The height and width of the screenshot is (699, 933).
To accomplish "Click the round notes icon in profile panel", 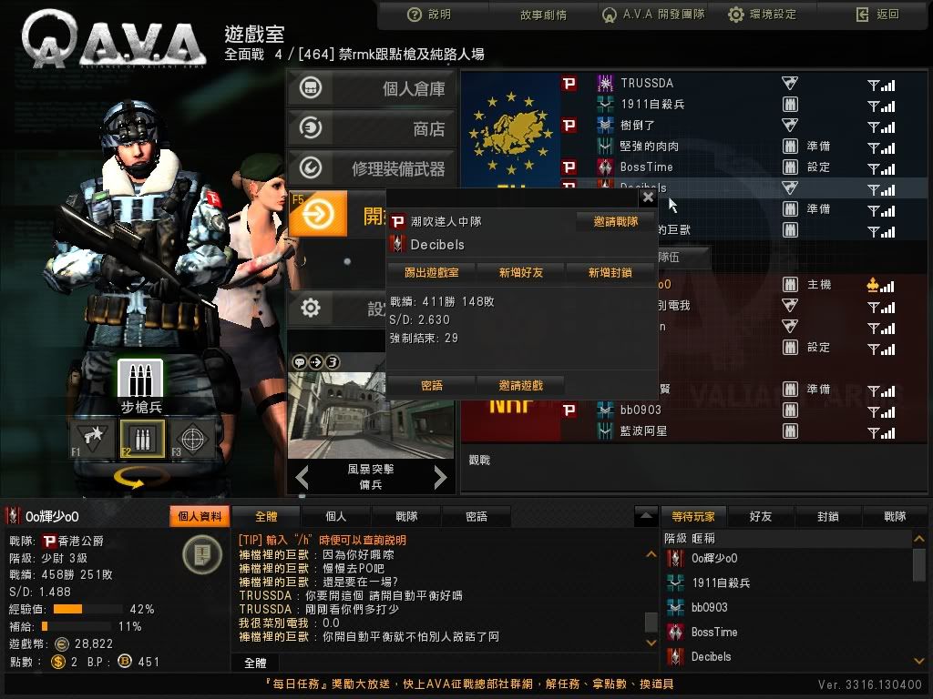I will tap(201, 554).
